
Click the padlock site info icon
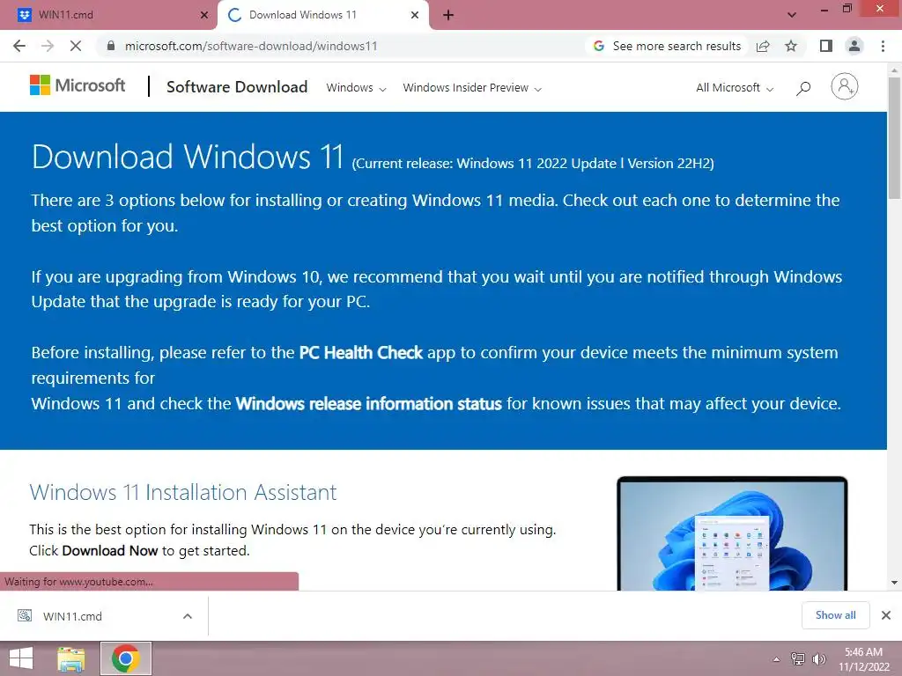point(111,46)
